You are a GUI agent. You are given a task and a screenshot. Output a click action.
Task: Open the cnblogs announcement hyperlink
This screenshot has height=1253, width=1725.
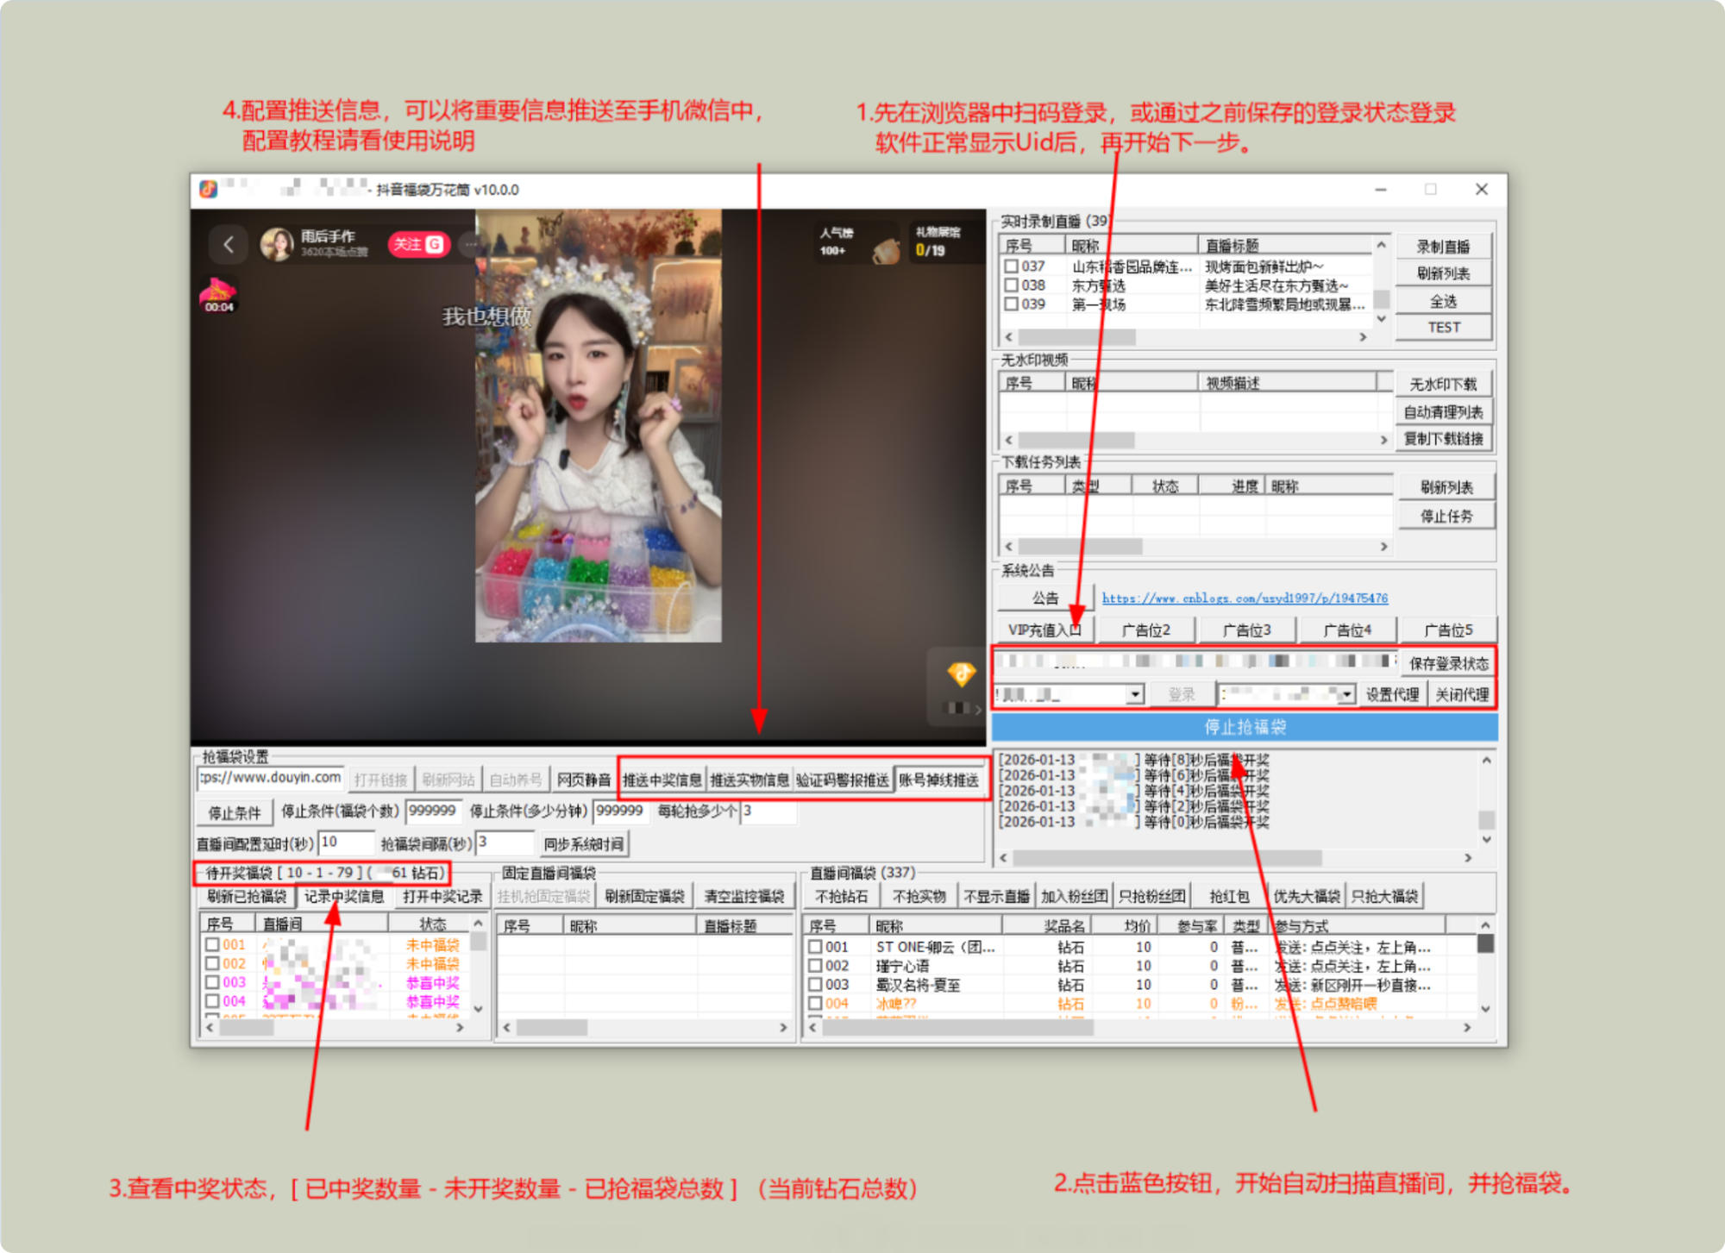click(1245, 598)
